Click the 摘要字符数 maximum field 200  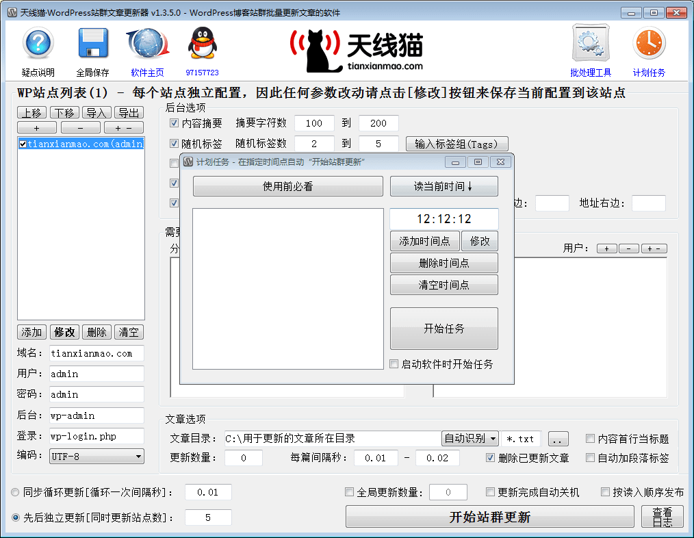(x=378, y=123)
